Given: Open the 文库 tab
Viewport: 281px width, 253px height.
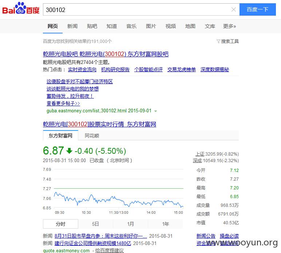Looking at the screenshot, I should coord(210,26).
